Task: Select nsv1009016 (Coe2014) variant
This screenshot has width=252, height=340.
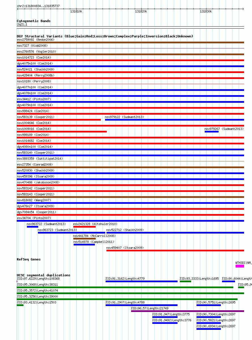Action: tap(62, 132)
